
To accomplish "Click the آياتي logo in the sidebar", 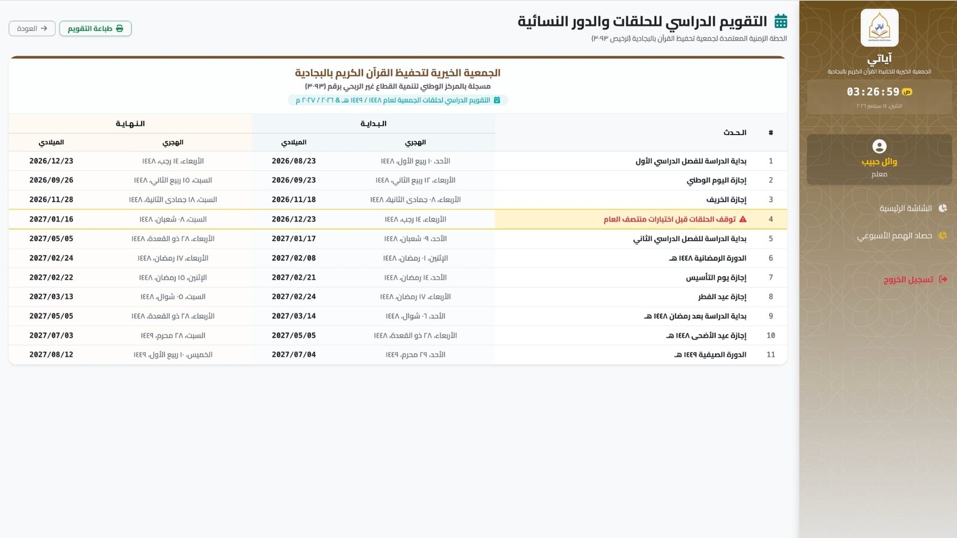I will coord(879,27).
